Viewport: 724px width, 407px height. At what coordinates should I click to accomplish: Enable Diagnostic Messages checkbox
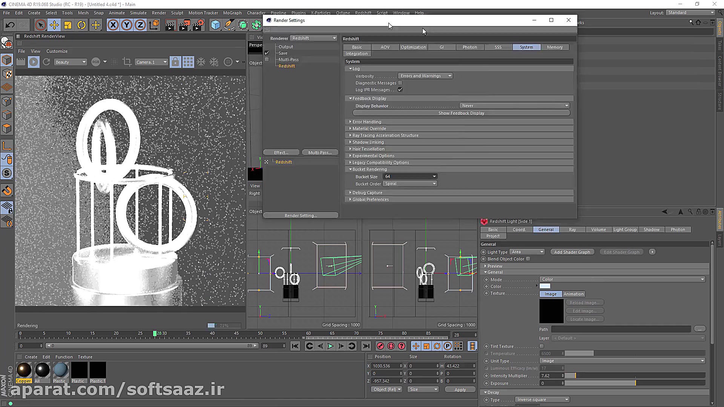coord(400,83)
